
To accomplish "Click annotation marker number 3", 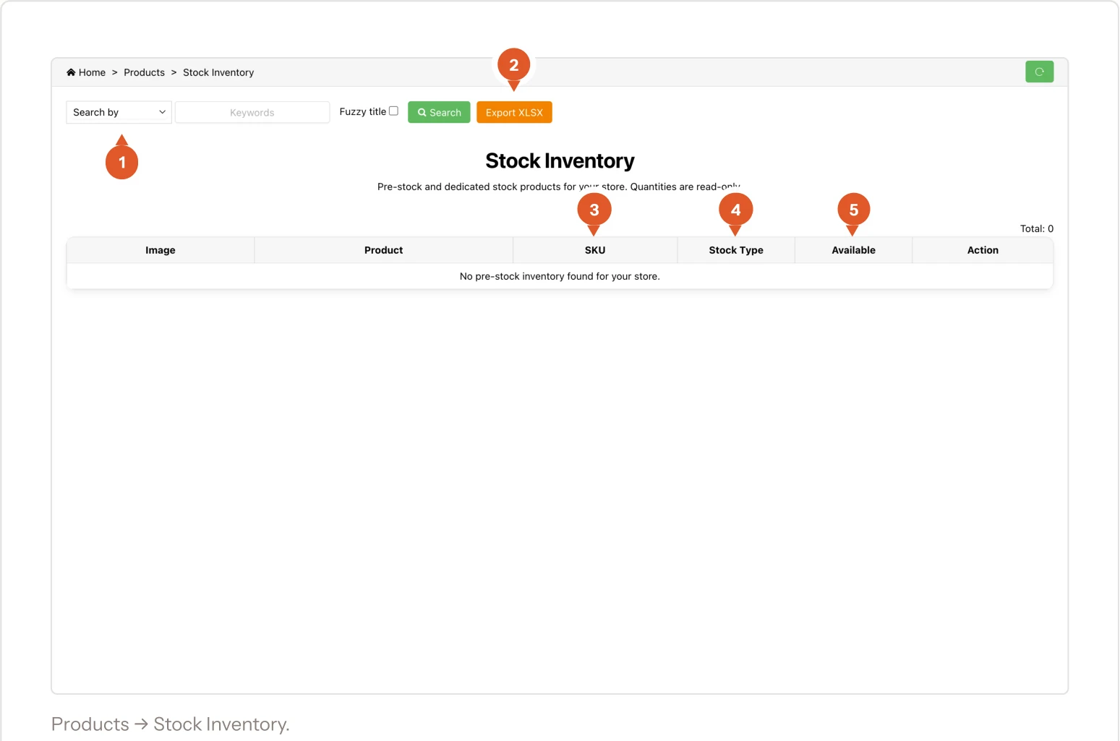I will 594,210.
